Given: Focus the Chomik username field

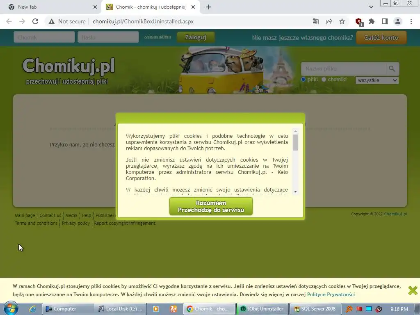Looking at the screenshot, I should [44, 37].
